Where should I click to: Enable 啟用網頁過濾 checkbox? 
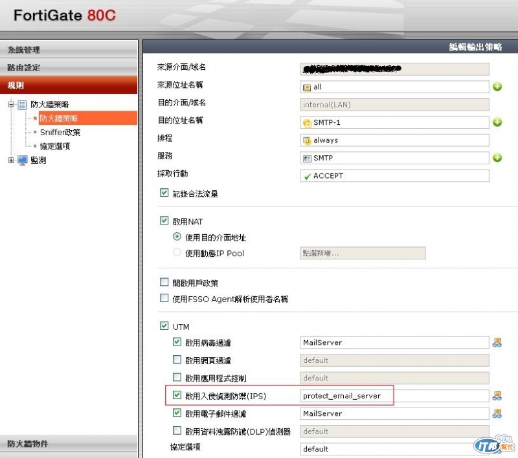point(177,359)
